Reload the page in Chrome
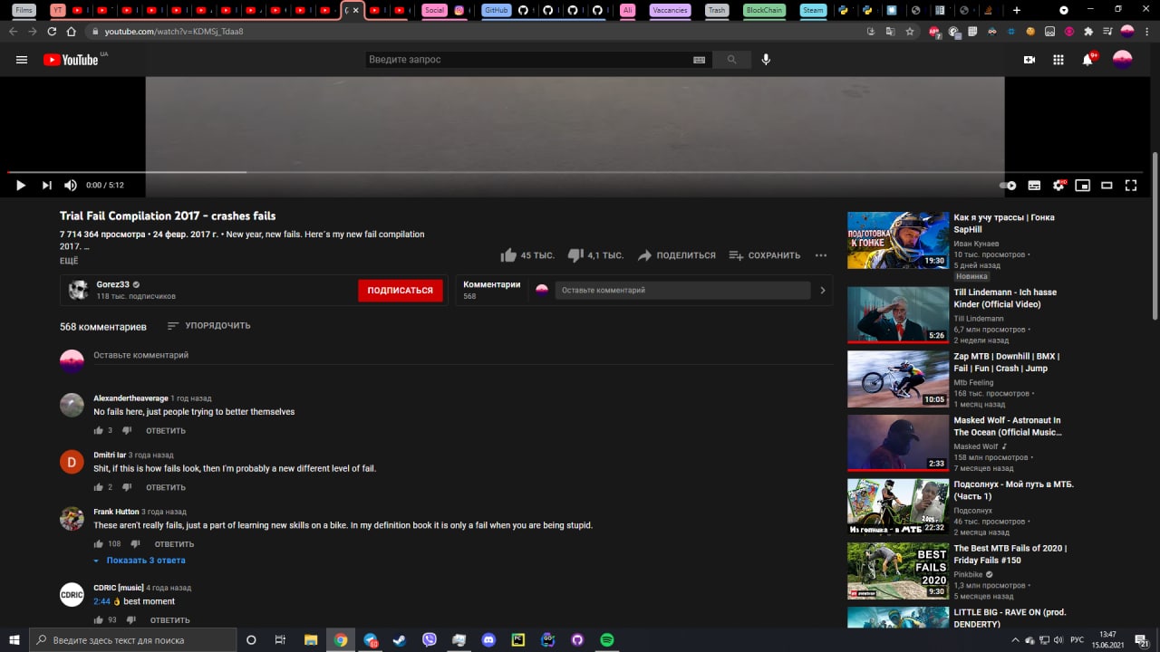 tap(51, 31)
